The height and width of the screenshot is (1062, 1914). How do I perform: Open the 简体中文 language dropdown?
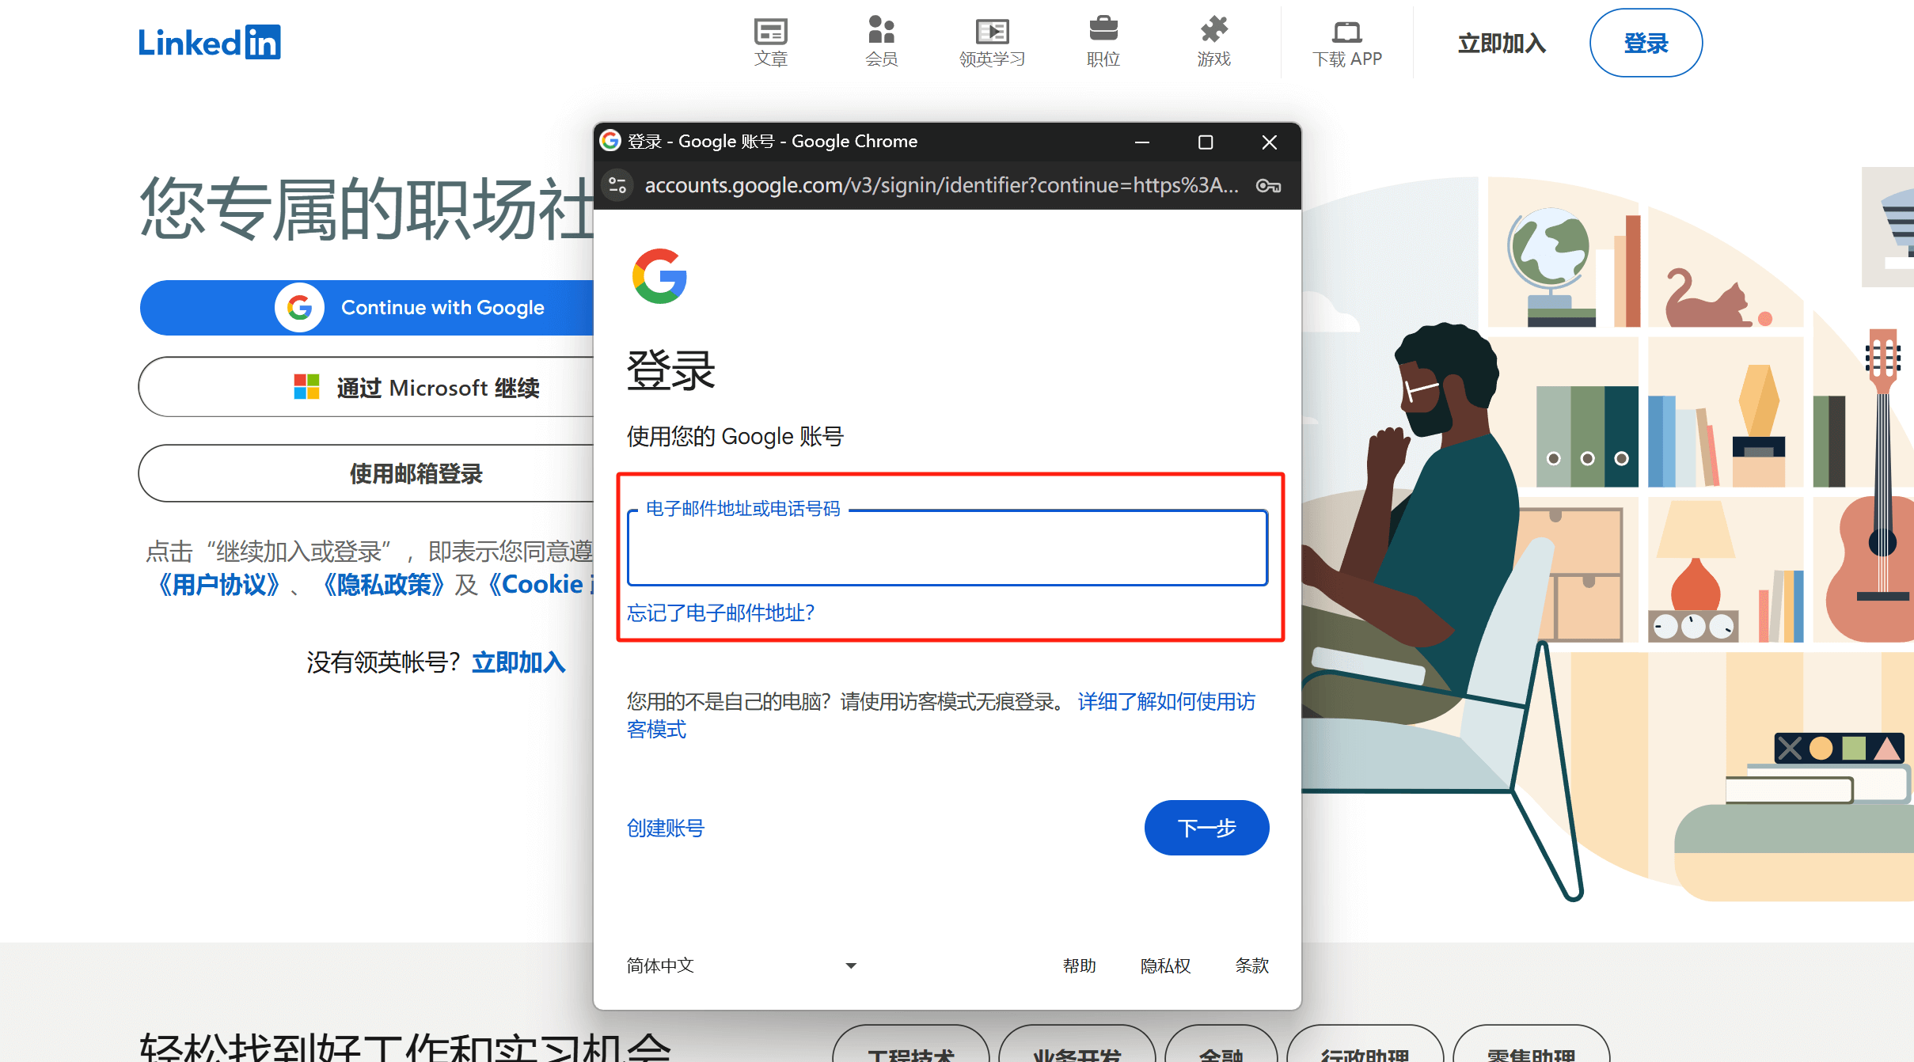click(x=742, y=965)
